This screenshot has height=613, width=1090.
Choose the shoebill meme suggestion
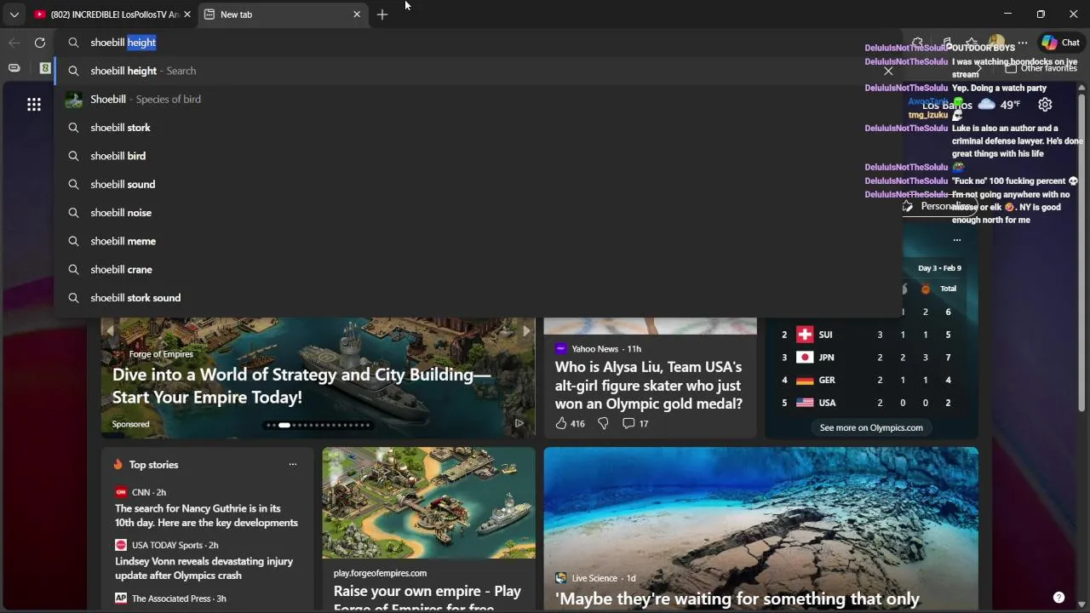(477, 241)
